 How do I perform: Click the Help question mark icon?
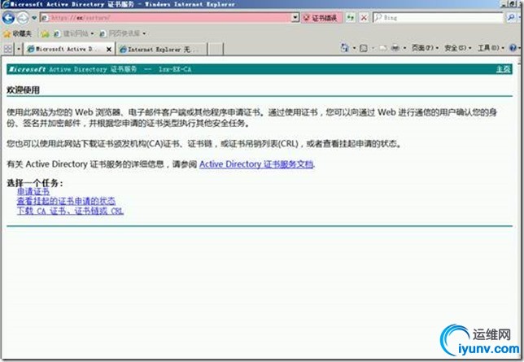(513, 48)
